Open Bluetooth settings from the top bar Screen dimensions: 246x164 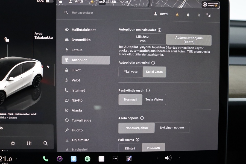[x=199, y=15]
